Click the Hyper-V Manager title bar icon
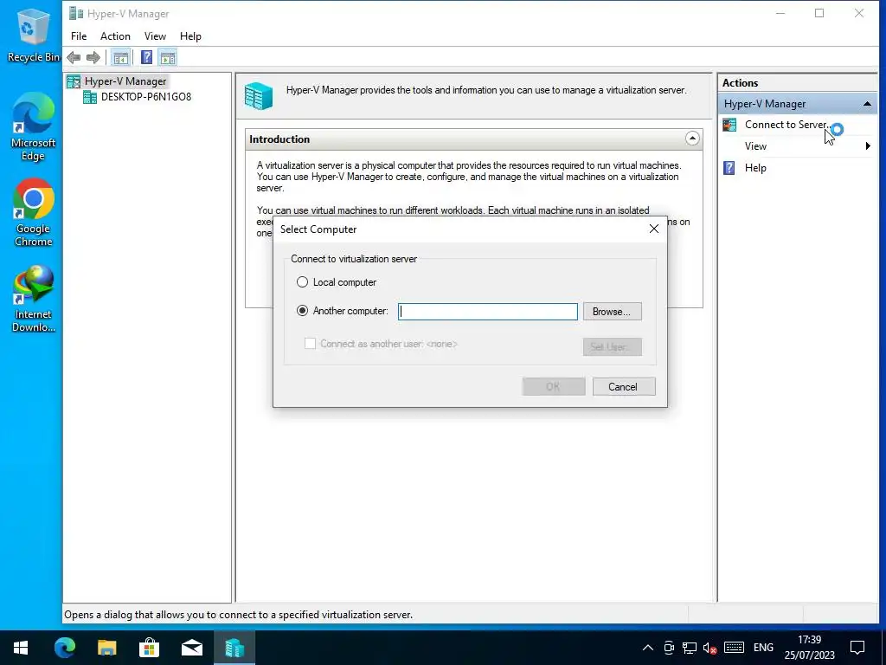Image resolution: width=886 pixels, height=665 pixels. pyautogui.click(x=76, y=13)
